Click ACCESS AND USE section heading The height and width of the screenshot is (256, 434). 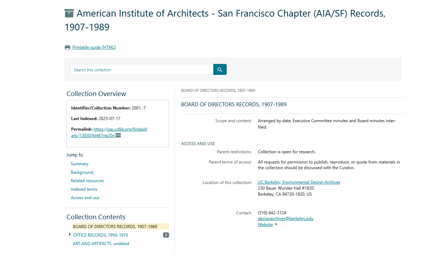click(x=198, y=144)
